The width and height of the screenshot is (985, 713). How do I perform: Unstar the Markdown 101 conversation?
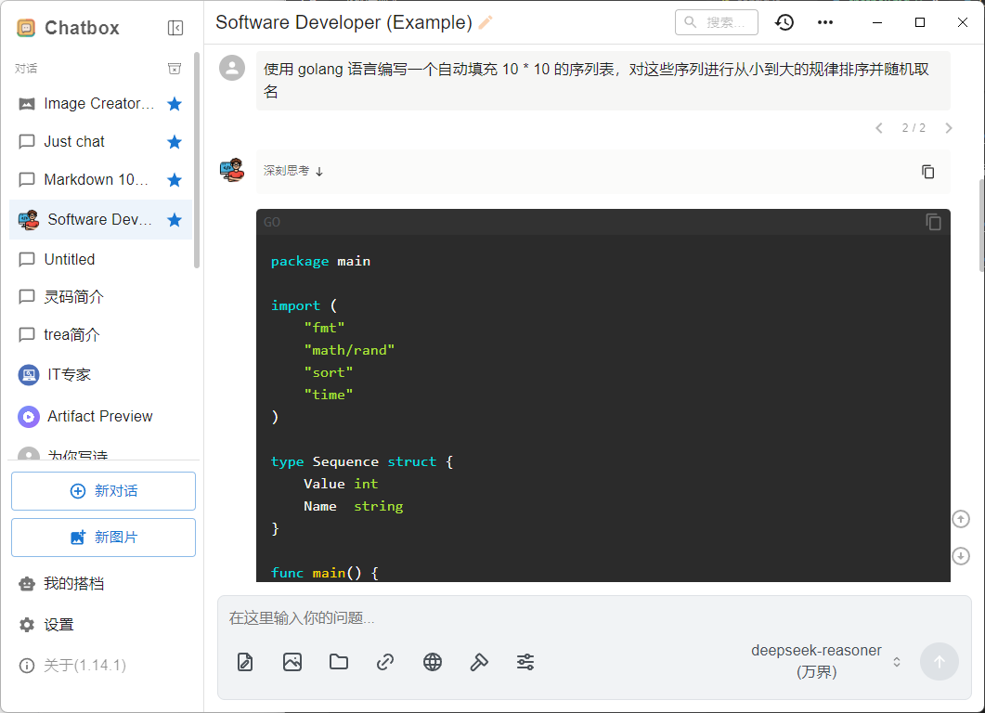point(174,180)
